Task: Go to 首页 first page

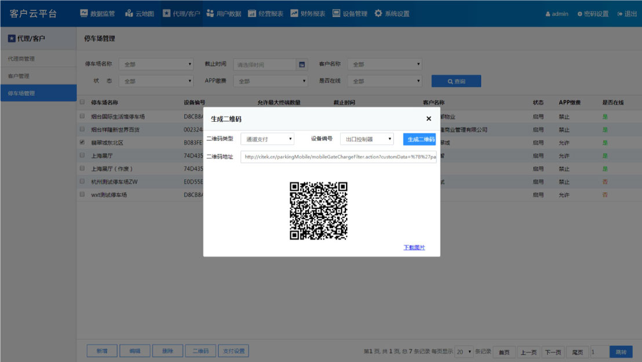Action: coord(504,352)
